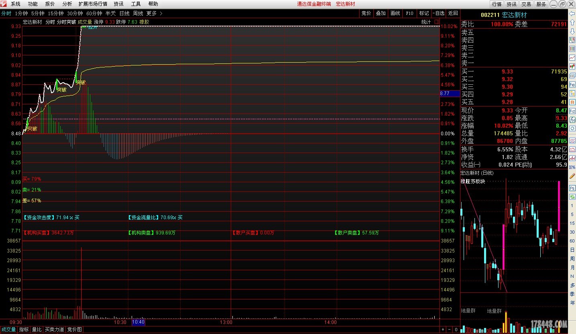576x334 pixels.
Task: Click the 返回 return button
Action: (453, 13)
